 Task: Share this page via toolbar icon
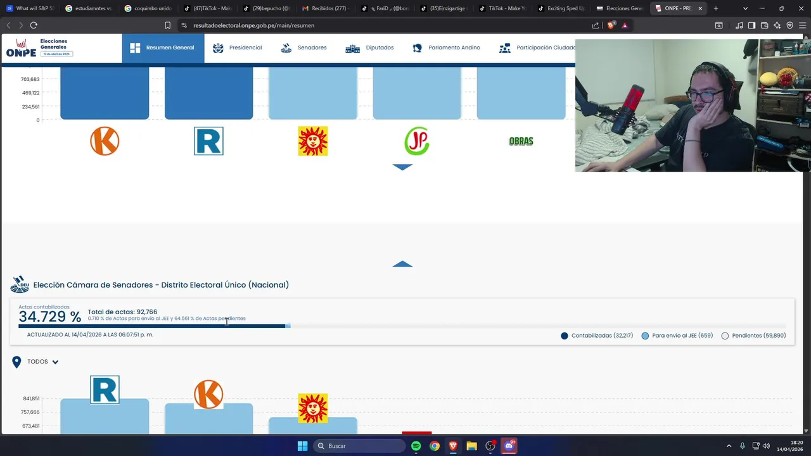tap(596, 25)
